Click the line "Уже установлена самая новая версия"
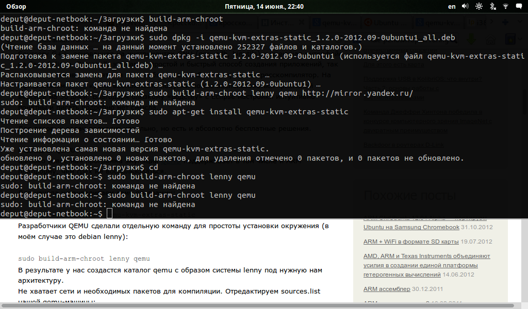 pyautogui.click(x=135, y=149)
